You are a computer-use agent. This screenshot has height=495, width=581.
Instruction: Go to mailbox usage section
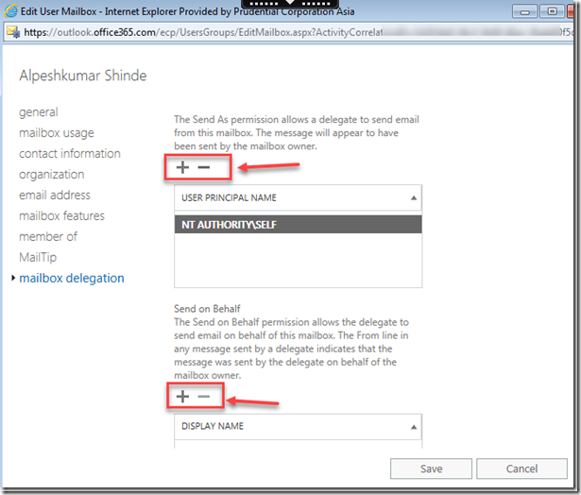pos(57,133)
